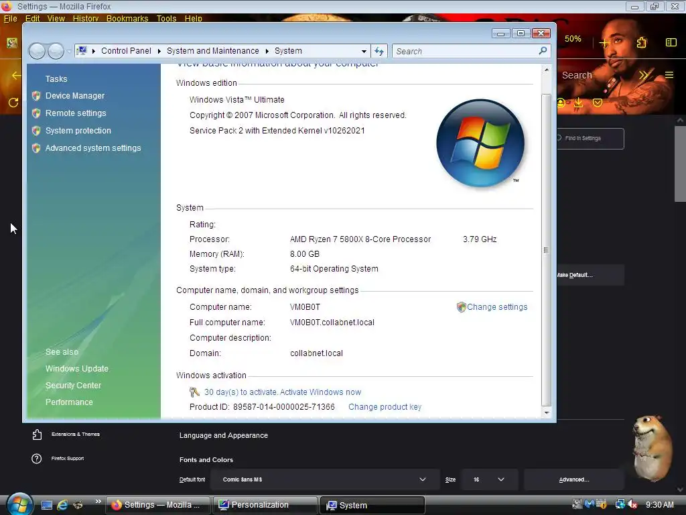This screenshot has height=515, width=686.
Task: Launch Internet Explorer from quick launch
Action: pos(62,505)
